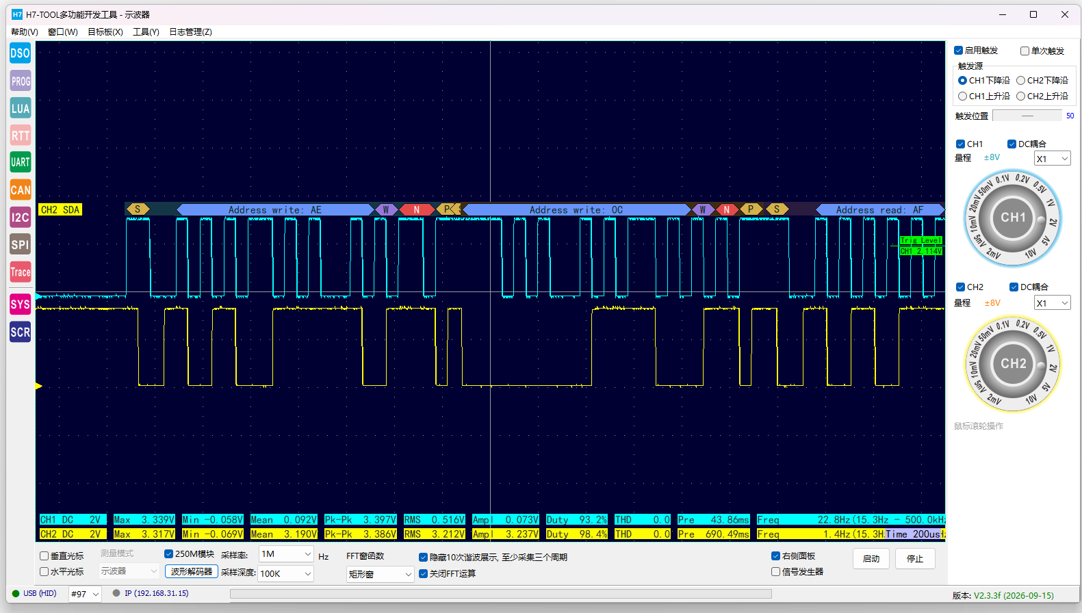The width and height of the screenshot is (1082, 613).
Task: Enable the trigger checkbox 启用触发
Action: click(958, 51)
